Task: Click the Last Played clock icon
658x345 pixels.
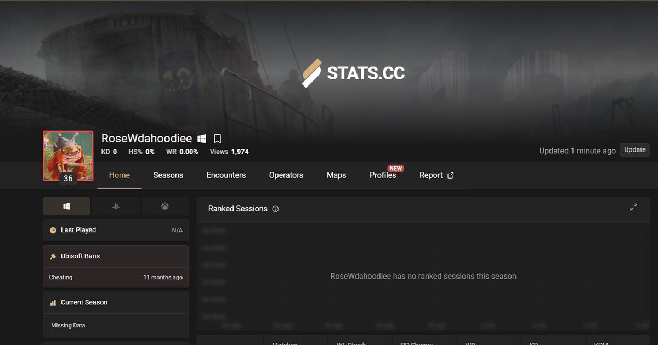Action: pyautogui.click(x=53, y=231)
